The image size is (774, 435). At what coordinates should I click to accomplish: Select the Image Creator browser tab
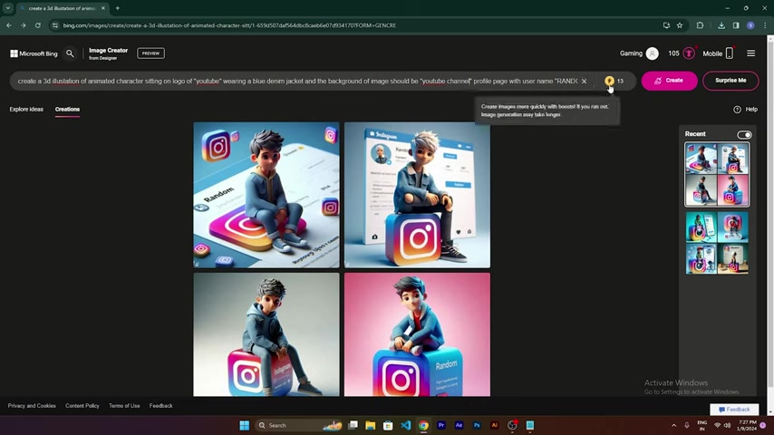(63, 8)
